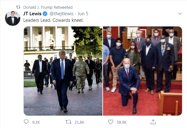Click the share upload icon
Image resolution: width=187 pixels, height=128 pixels.
153,122
